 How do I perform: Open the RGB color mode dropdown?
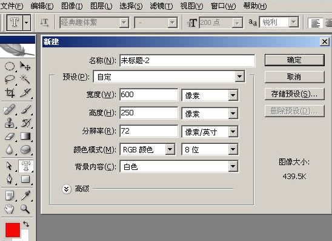170,149
